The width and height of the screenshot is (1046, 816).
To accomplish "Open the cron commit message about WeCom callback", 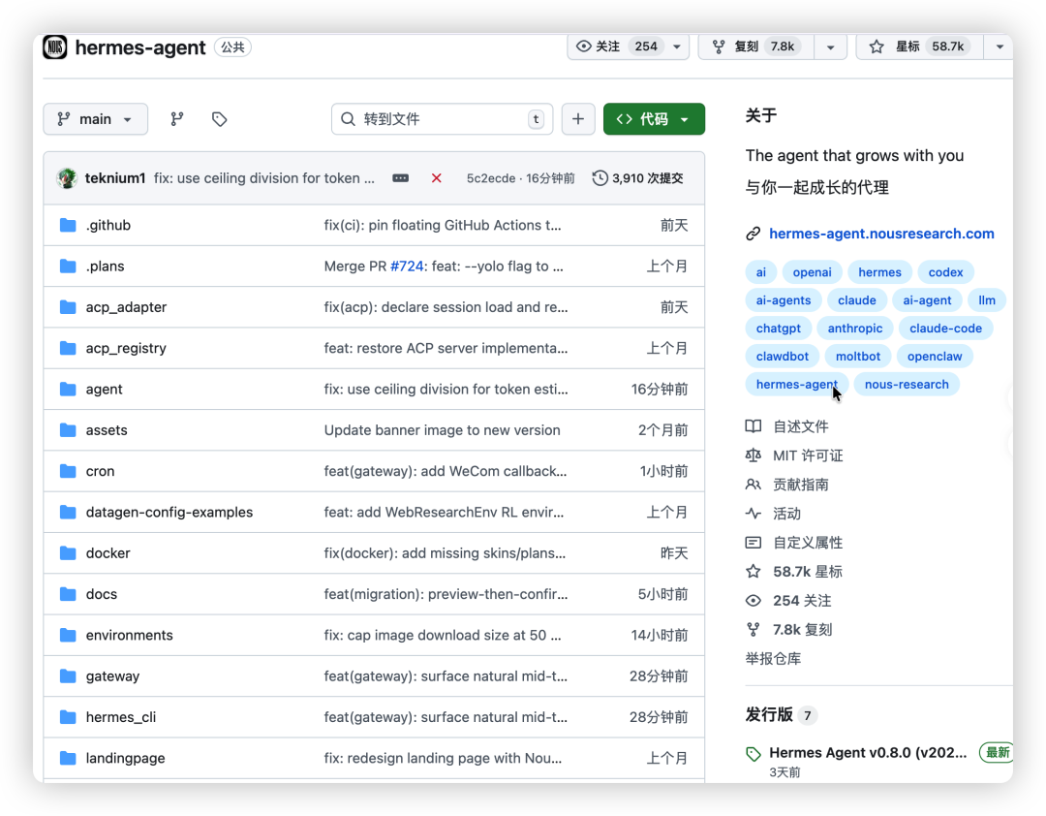I will pos(445,471).
